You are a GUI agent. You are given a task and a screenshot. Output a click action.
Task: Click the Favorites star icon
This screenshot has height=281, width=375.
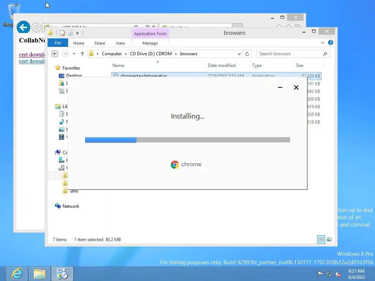(x=57, y=68)
